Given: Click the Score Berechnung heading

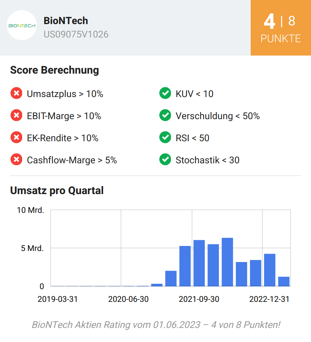Looking at the screenshot, I should click(55, 70).
